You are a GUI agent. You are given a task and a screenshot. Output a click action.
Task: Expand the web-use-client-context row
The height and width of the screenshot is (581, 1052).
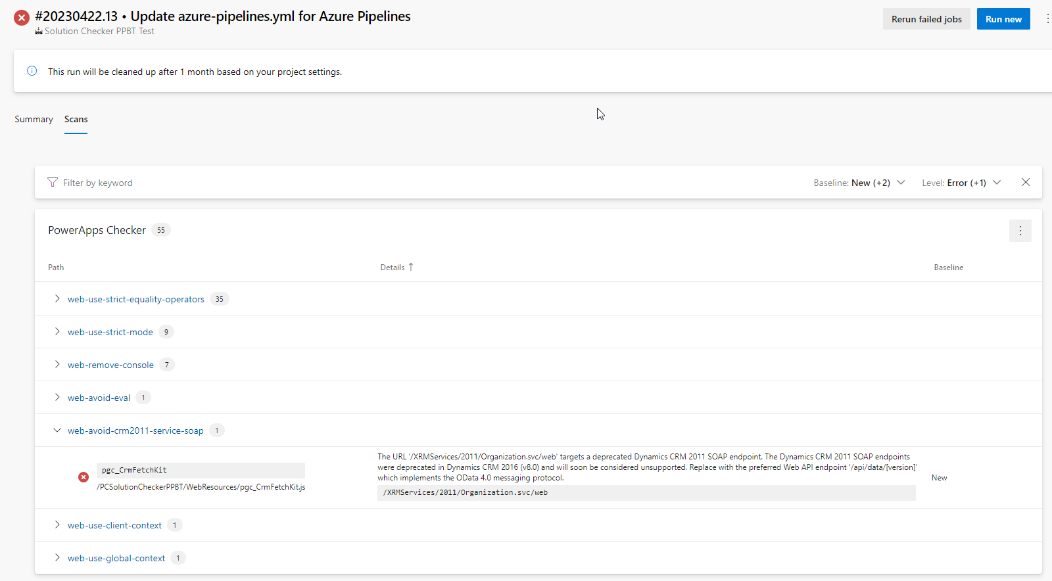coord(57,524)
